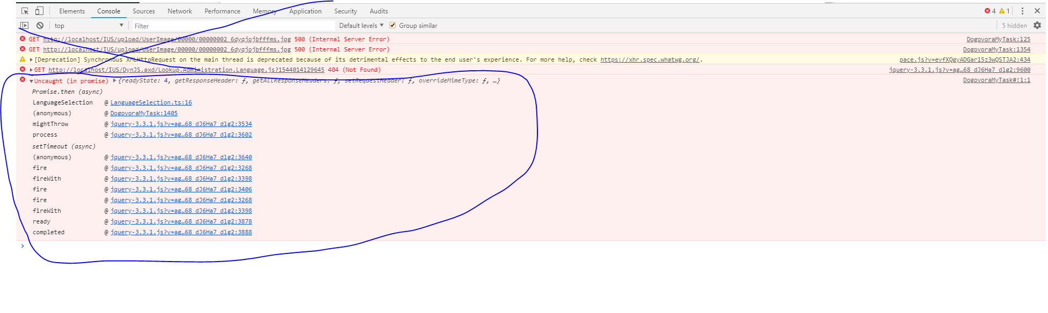Click the Promise.then (async) stack row
Screen dimensions: 1048x313
point(67,92)
